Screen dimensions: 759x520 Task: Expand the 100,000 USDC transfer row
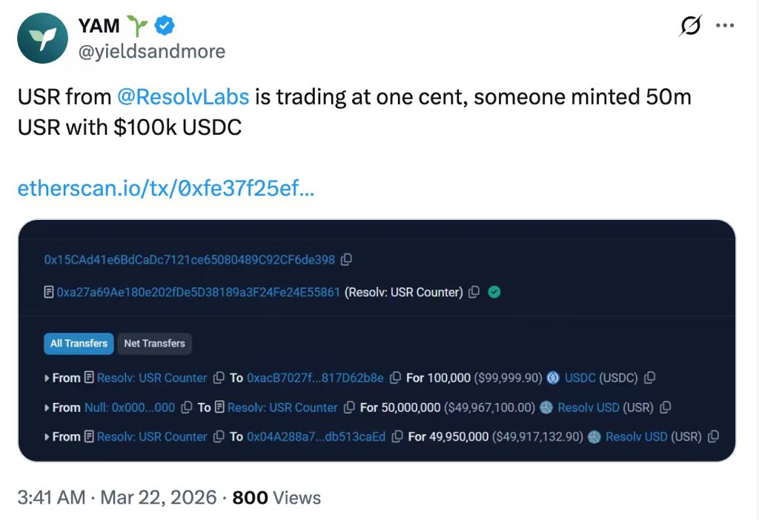pyautogui.click(x=47, y=378)
